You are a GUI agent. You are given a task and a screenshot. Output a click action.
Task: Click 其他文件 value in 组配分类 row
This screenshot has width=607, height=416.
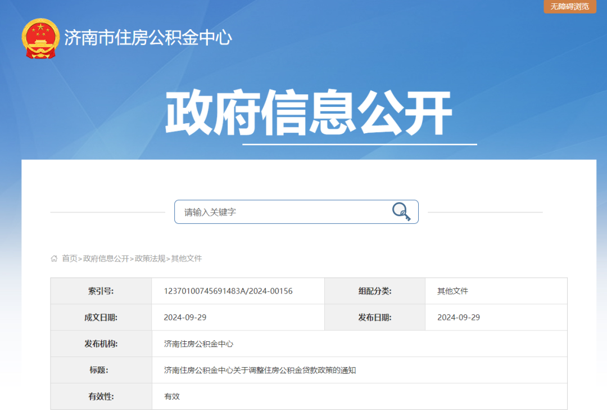click(452, 291)
